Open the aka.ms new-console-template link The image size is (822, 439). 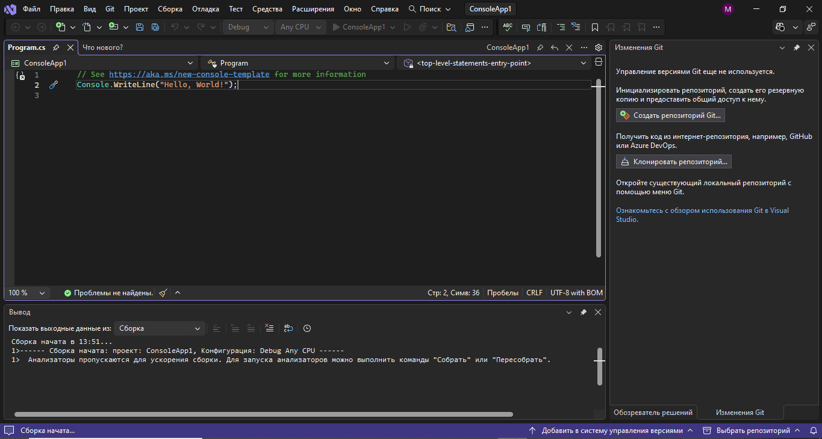(189, 75)
